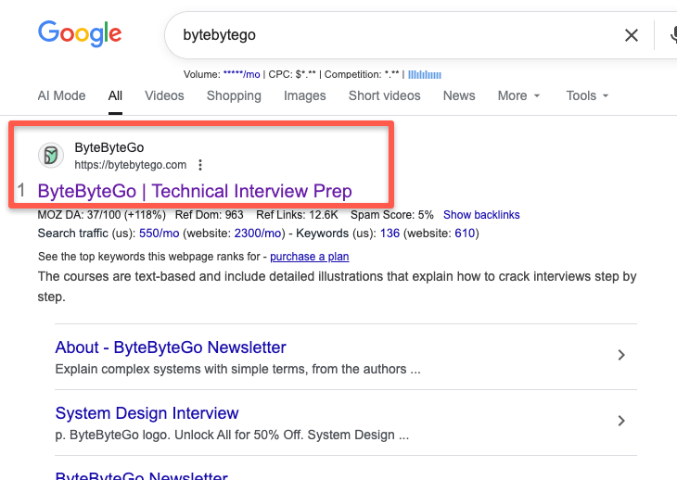Click 'Explain complex systems with simple terms' snippet
This screenshot has height=480, width=677.
coord(237,369)
